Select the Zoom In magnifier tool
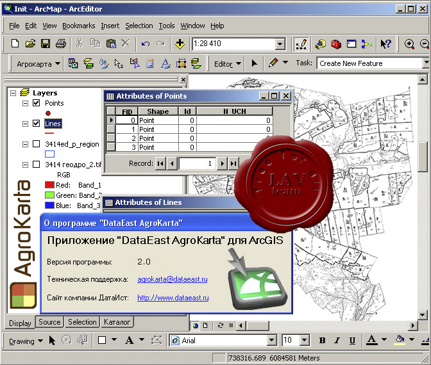Screen dimensions: 431x365 (409, 44)
